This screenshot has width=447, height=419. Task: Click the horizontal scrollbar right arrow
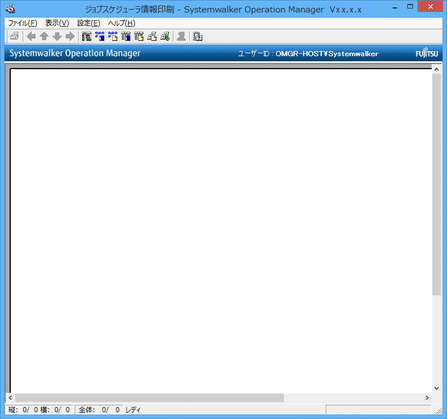coord(427,397)
